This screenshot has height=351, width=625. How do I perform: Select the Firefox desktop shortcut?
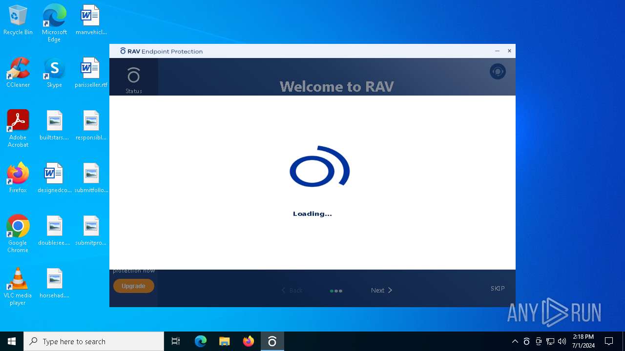(x=18, y=178)
